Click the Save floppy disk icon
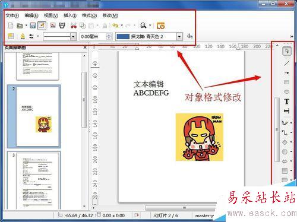 coord(33,26)
